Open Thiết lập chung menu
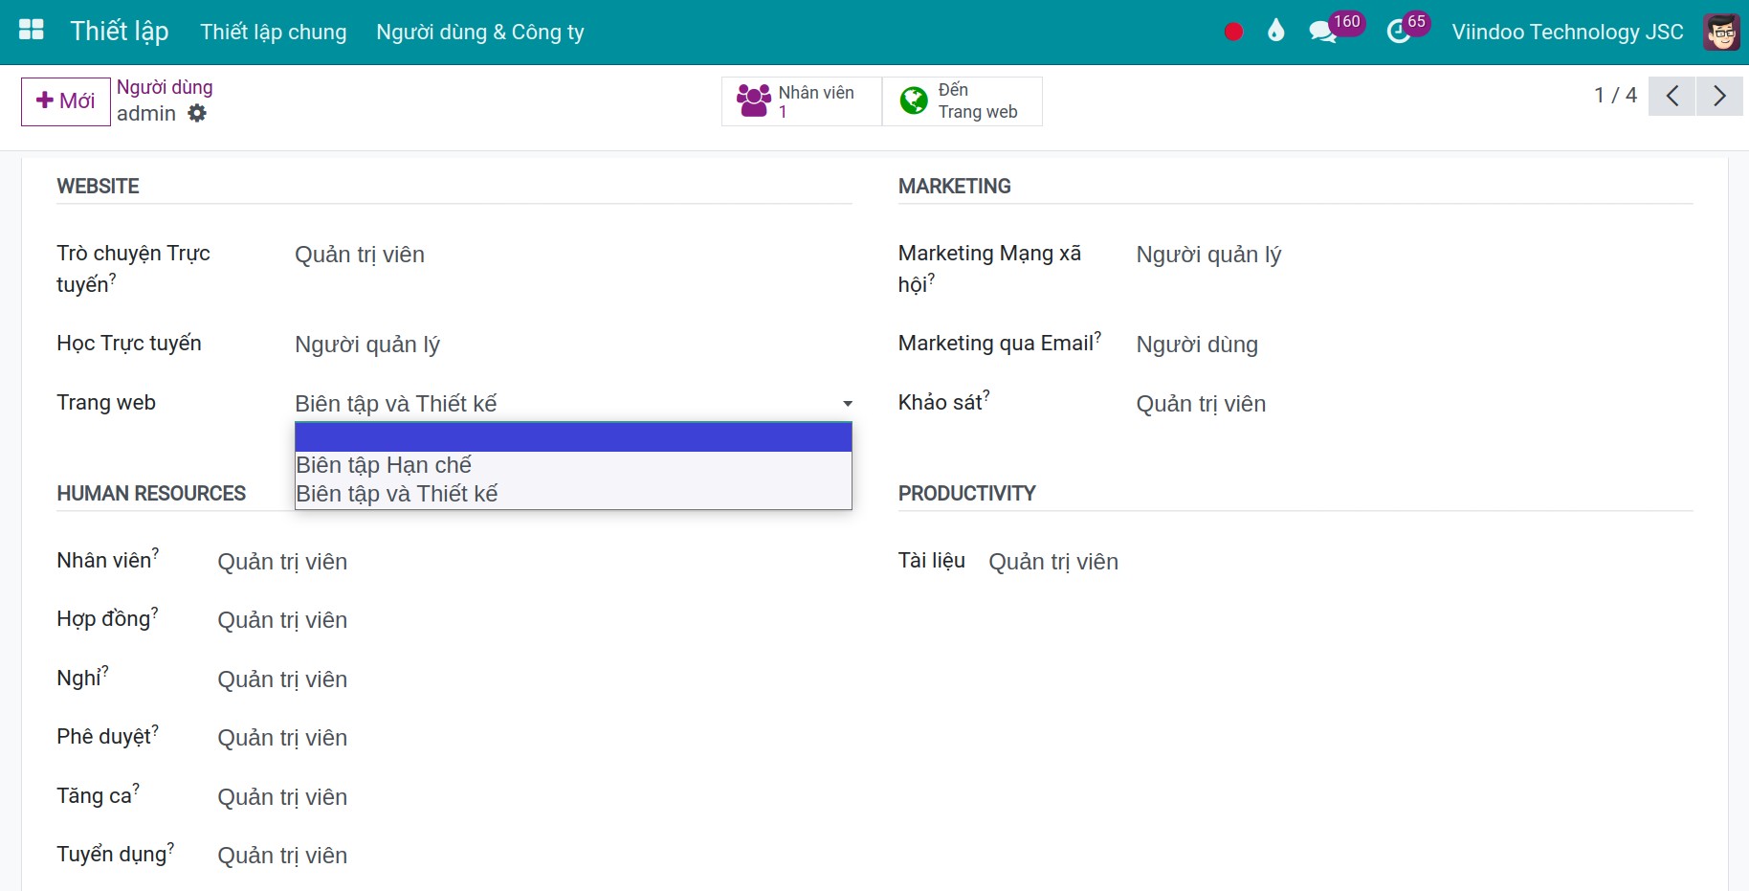 (x=274, y=32)
